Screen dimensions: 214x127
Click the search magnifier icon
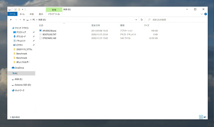149,20
